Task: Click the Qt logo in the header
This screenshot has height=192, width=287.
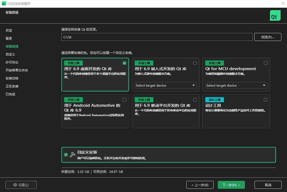Action: (x=275, y=15)
